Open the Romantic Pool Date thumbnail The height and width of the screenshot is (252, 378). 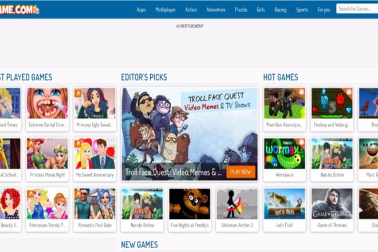click(x=94, y=204)
